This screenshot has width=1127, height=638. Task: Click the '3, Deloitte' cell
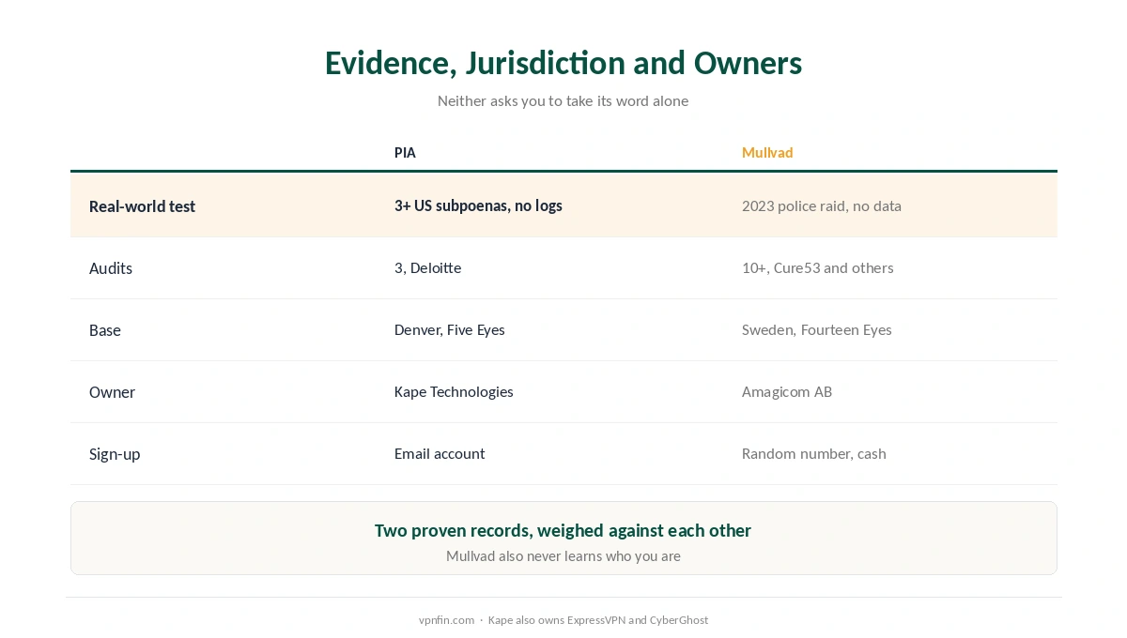pyautogui.click(x=428, y=267)
